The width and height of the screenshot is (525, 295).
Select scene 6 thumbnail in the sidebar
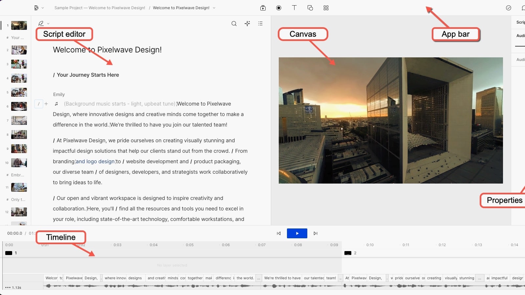click(x=19, y=106)
